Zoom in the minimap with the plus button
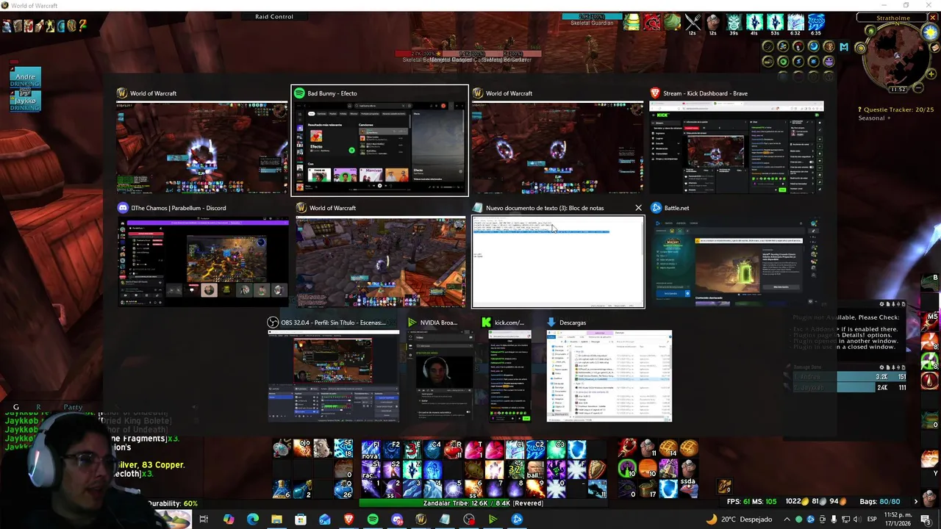941x529 pixels. (931, 74)
